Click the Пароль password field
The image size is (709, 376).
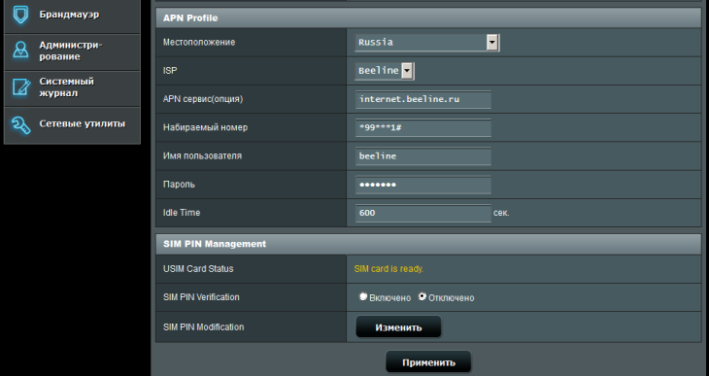[423, 185]
